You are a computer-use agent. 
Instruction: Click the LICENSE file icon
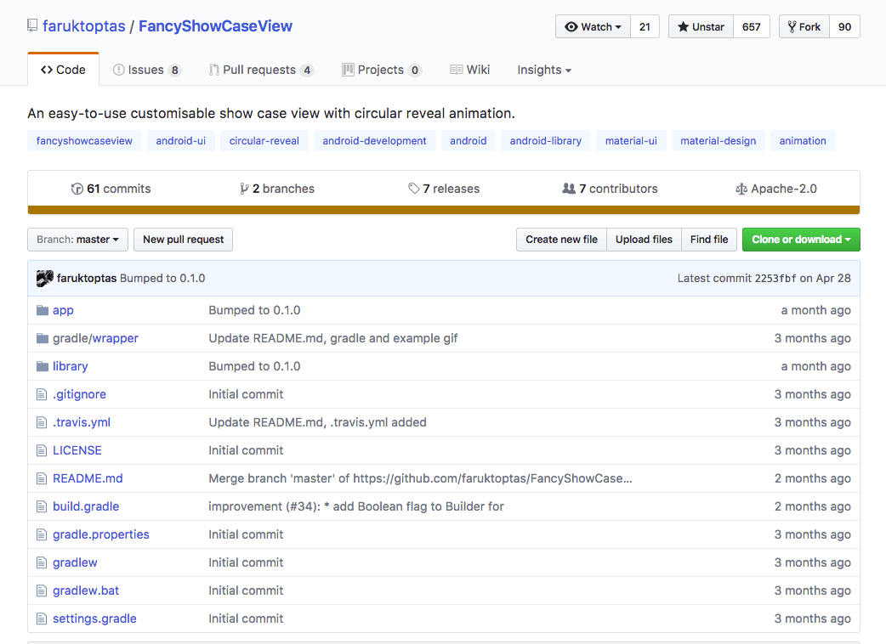tap(42, 450)
